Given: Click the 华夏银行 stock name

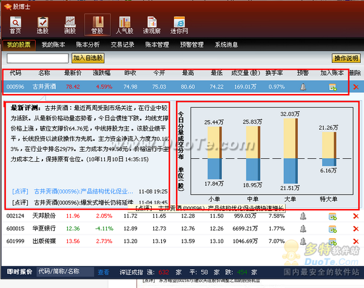Looking at the screenshot, I should [44, 229].
